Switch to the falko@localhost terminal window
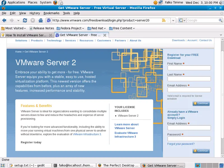 (74, 165)
